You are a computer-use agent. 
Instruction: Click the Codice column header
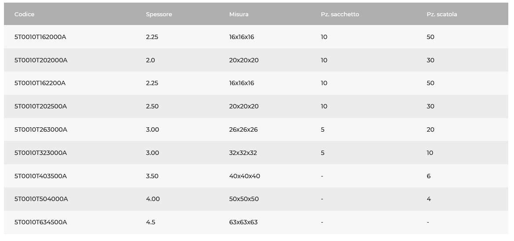click(x=24, y=14)
